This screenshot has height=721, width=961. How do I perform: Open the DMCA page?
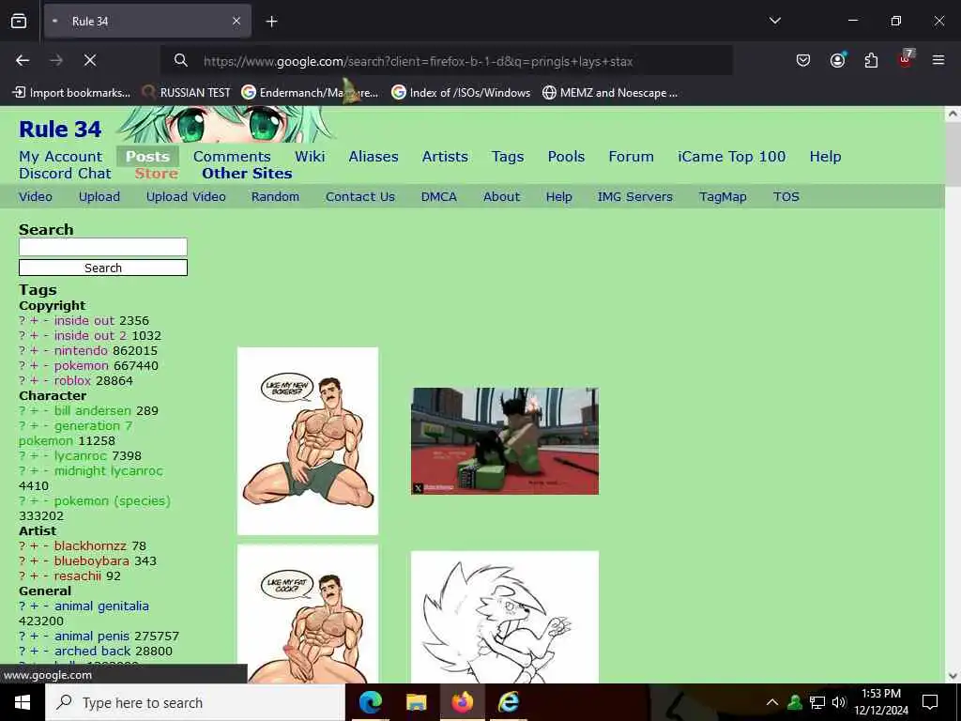(x=439, y=197)
